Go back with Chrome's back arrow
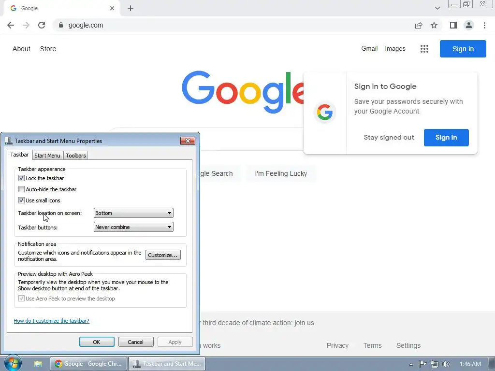Image resolution: width=495 pixels, height=371 pixels. click(11, 25)
